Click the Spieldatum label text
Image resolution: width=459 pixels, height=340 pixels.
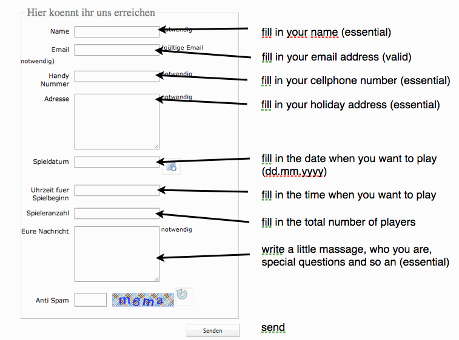[51, 162]
